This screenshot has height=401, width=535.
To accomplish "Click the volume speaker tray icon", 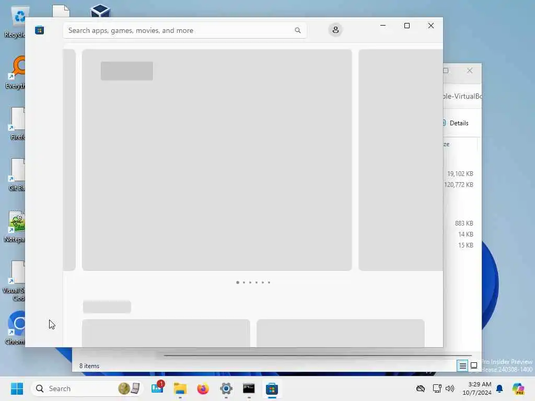I will (x=450, y=388).
